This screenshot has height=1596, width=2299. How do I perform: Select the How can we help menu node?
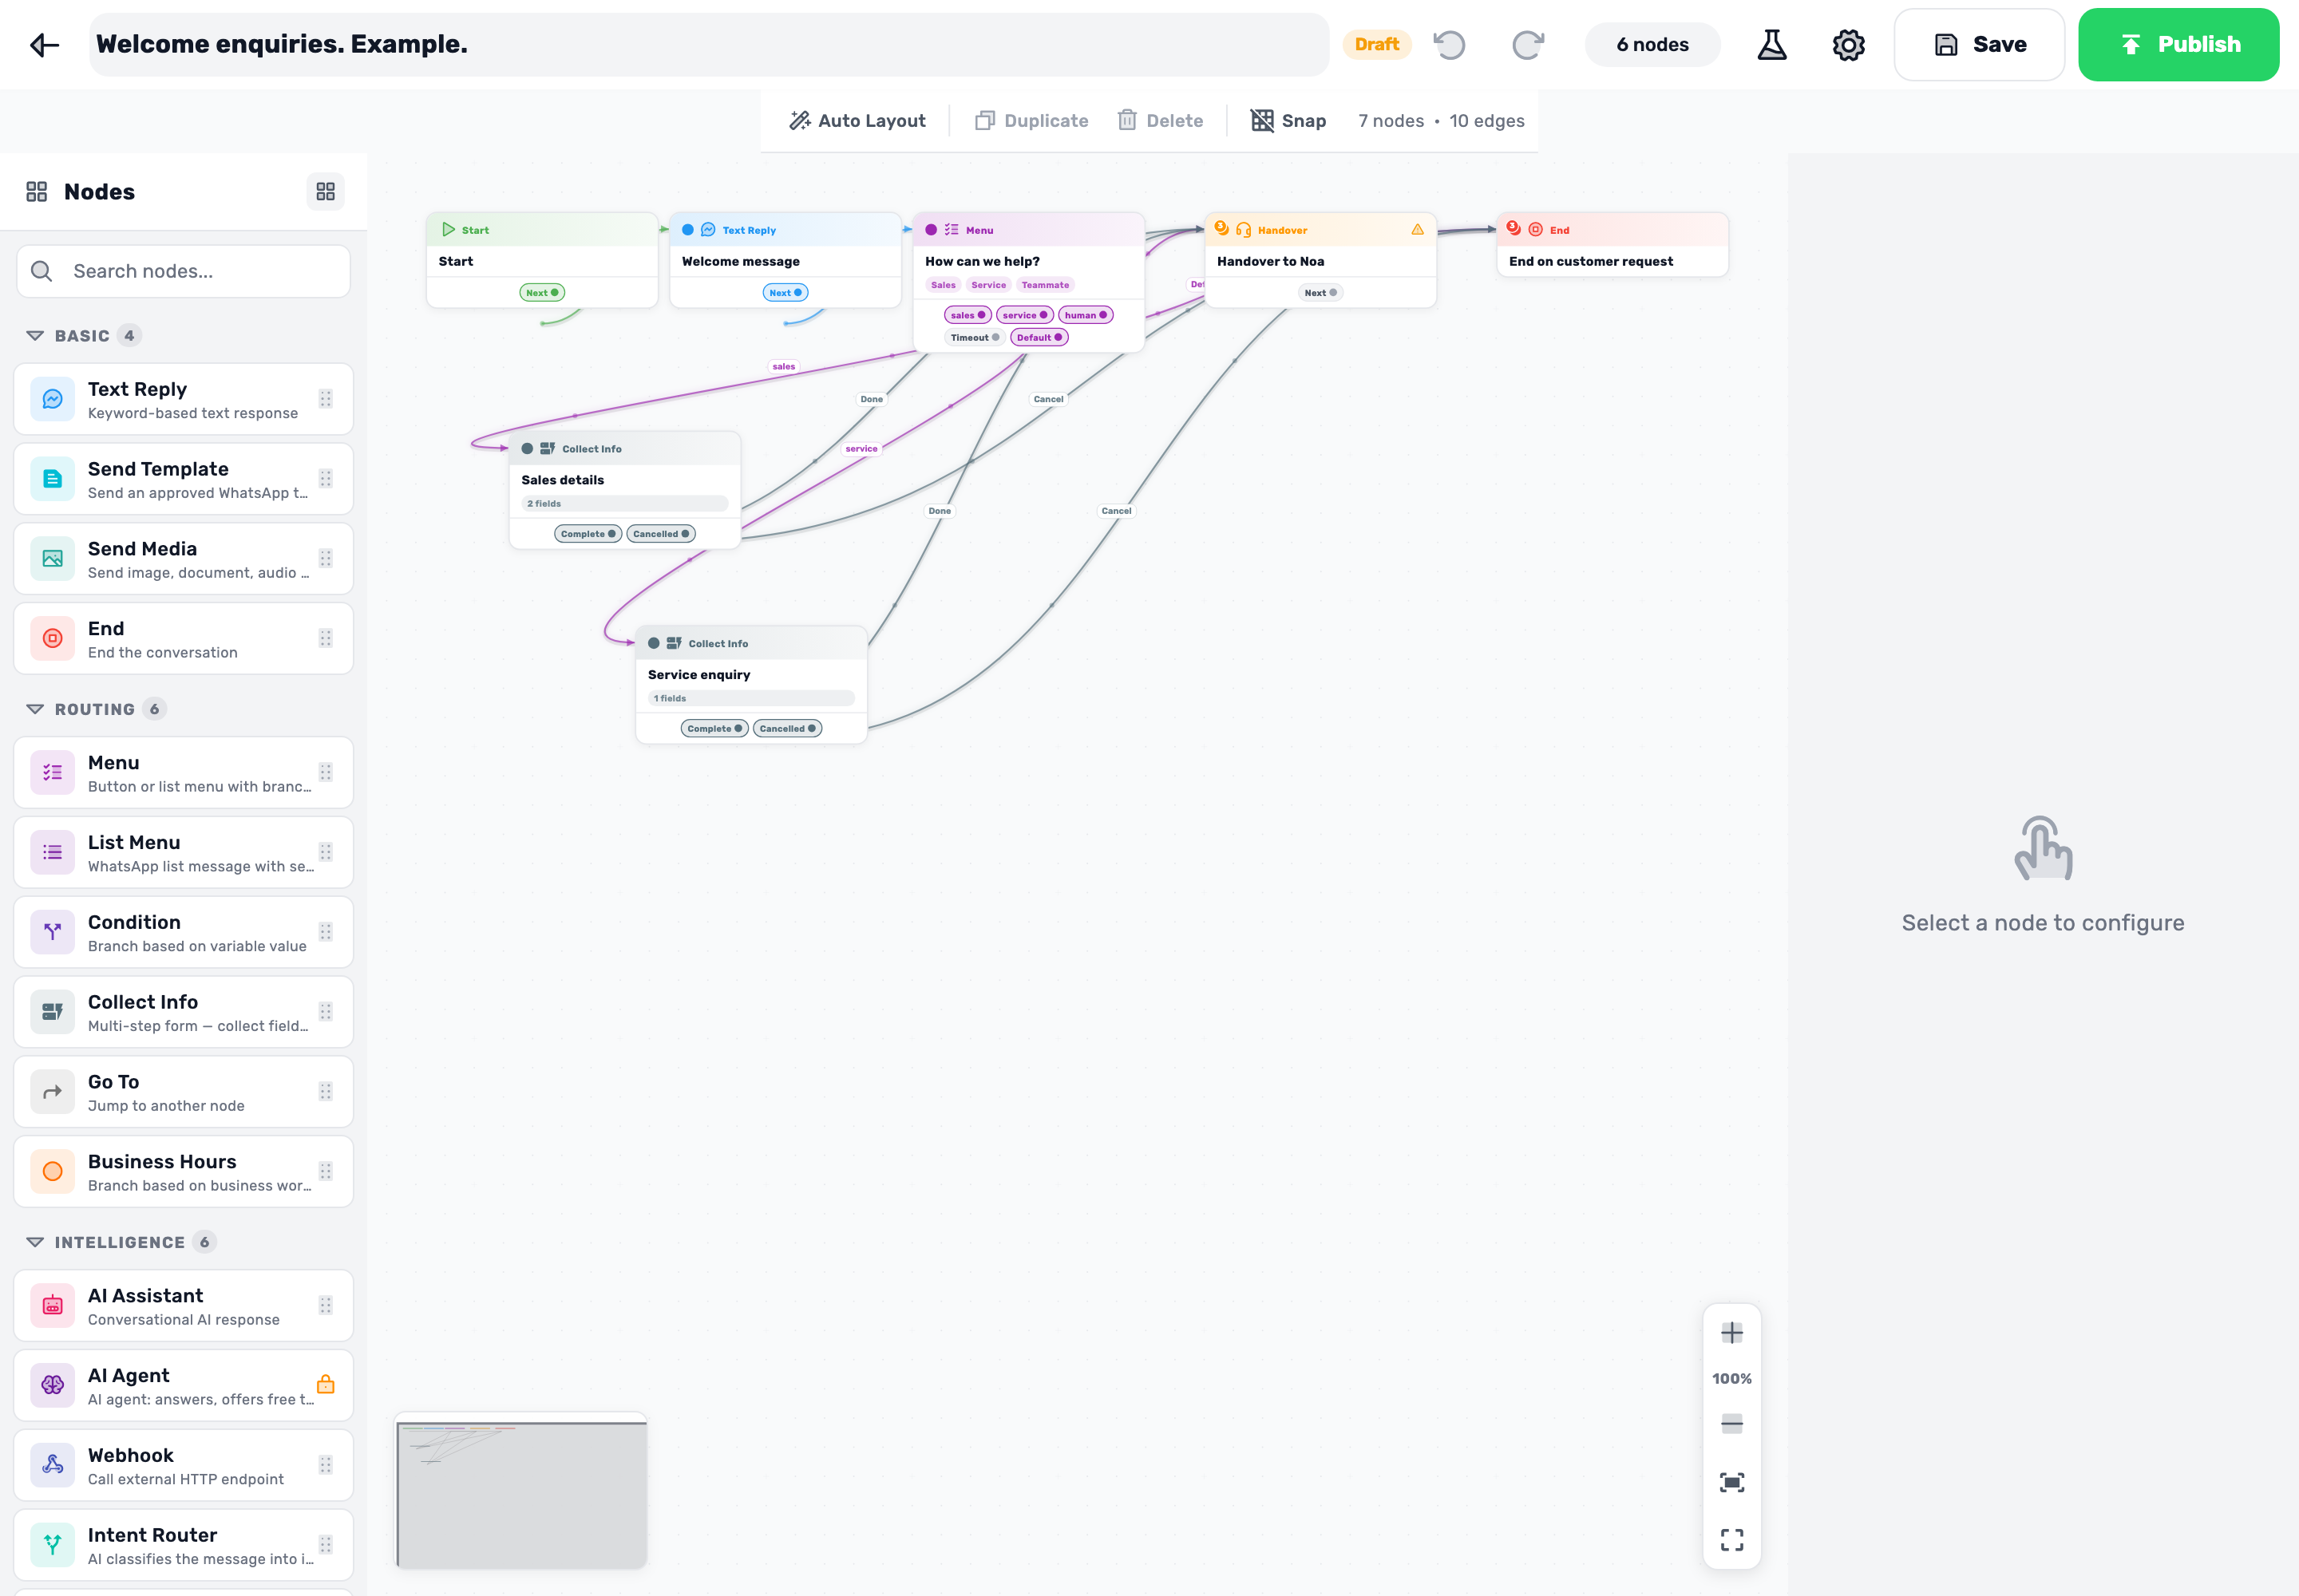click(x=1028, y=282)
